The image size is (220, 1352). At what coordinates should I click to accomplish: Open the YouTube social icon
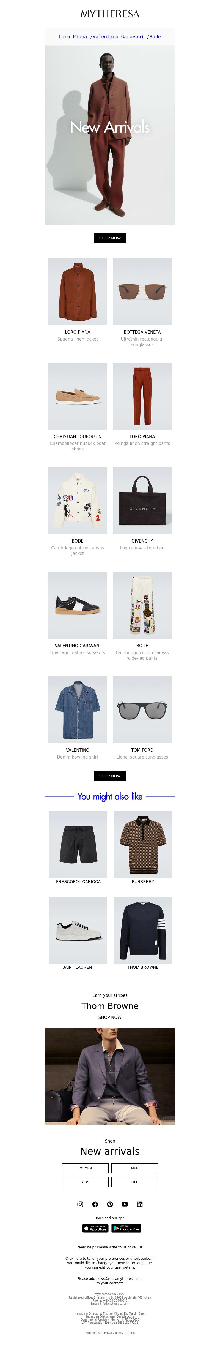pos(125,1204)
